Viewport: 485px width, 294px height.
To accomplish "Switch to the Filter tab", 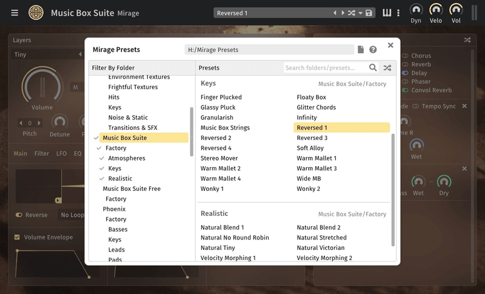I will click(x=42, y=154).
